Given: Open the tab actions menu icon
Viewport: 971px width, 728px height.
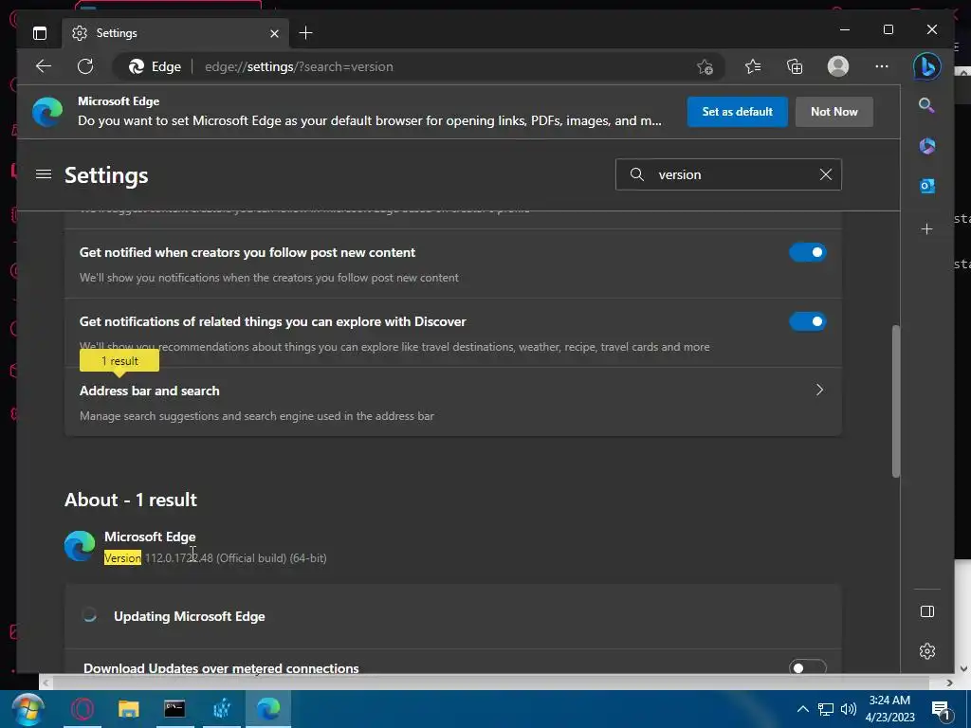Looking at the screenshot, I should [40, 33].
